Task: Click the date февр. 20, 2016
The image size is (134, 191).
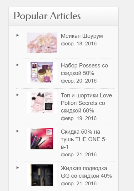Action: coord(79,81)
